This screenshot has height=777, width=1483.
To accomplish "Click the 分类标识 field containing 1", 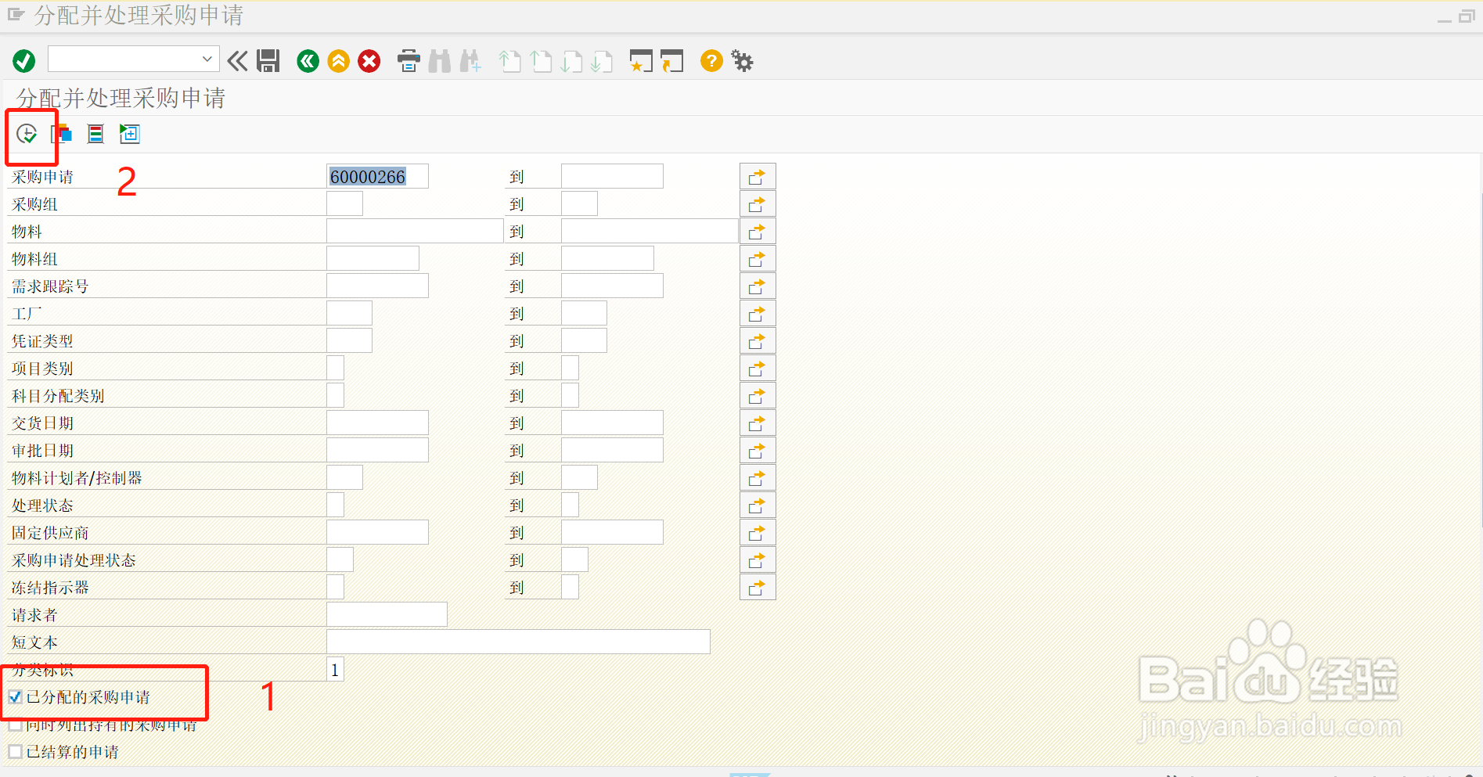I will click(x=335, y=669).
